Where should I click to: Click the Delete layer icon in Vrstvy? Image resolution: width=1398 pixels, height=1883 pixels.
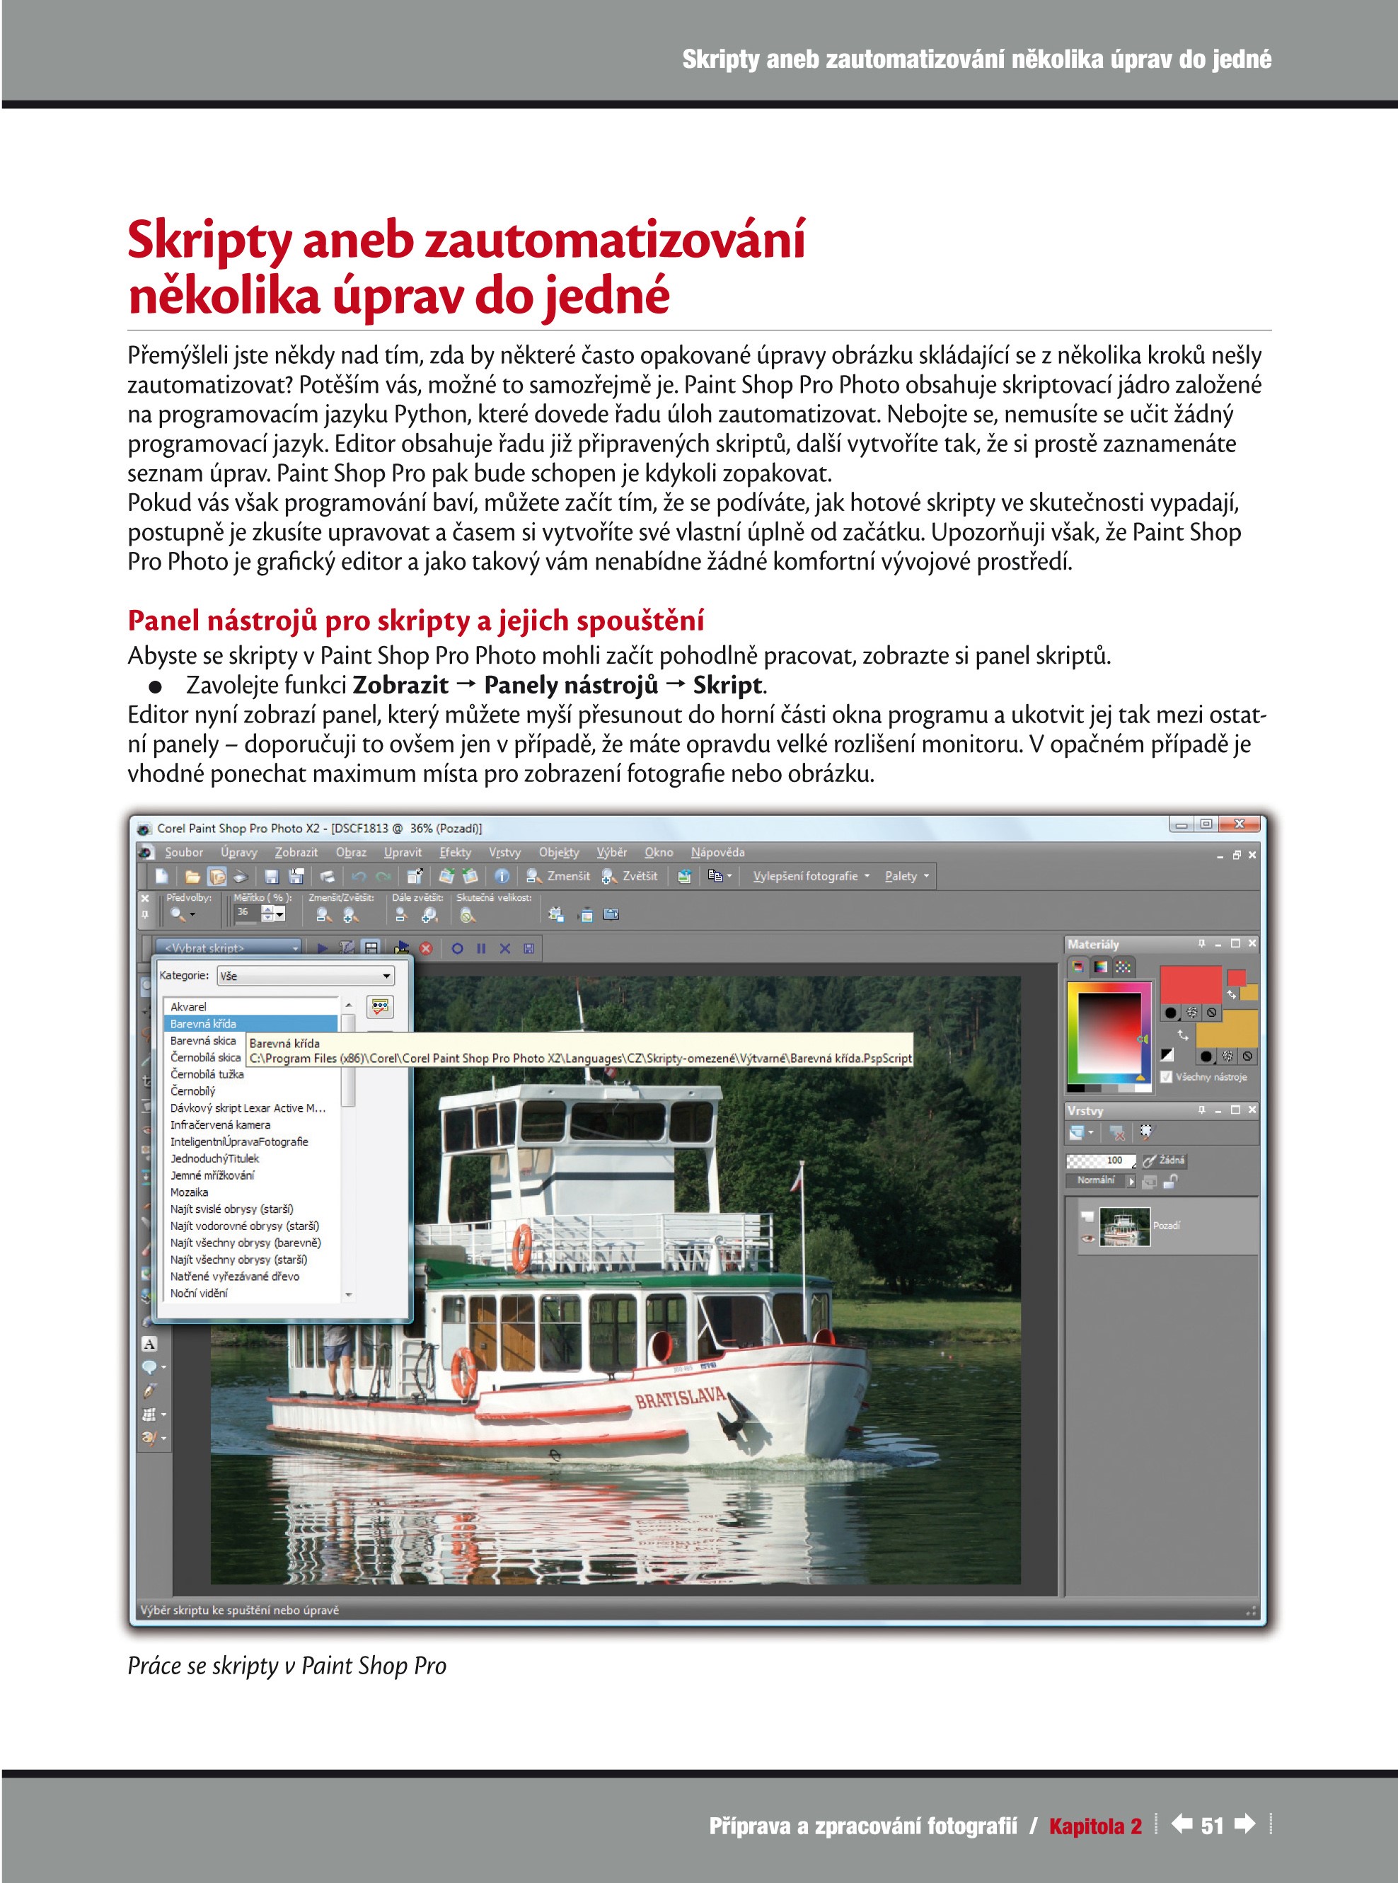[x=1117, y=1132]
